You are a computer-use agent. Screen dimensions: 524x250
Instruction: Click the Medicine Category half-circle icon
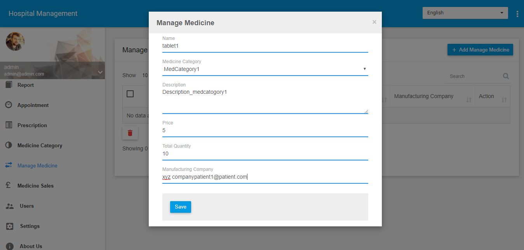(x=9, y=145)
